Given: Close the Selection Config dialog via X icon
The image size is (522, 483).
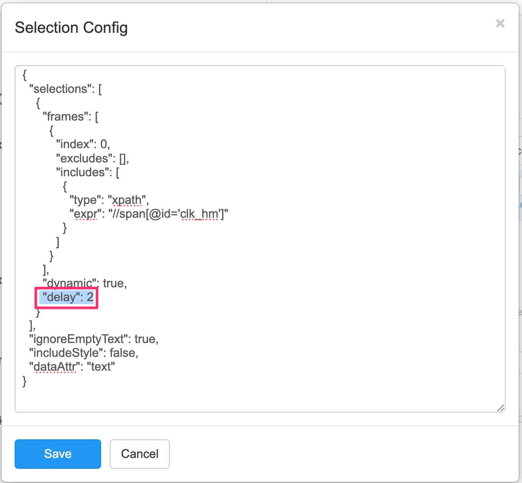Looking at the screenshot, I should tap(500, 23).
